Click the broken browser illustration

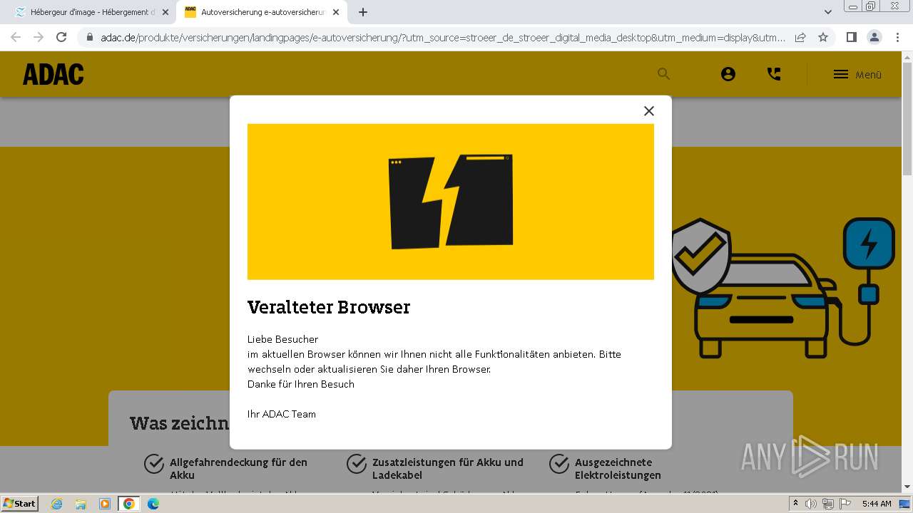(x=451, y=202)
